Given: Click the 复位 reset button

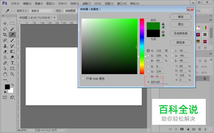Looking at the screenshot, I should click(x=180, y=25).
